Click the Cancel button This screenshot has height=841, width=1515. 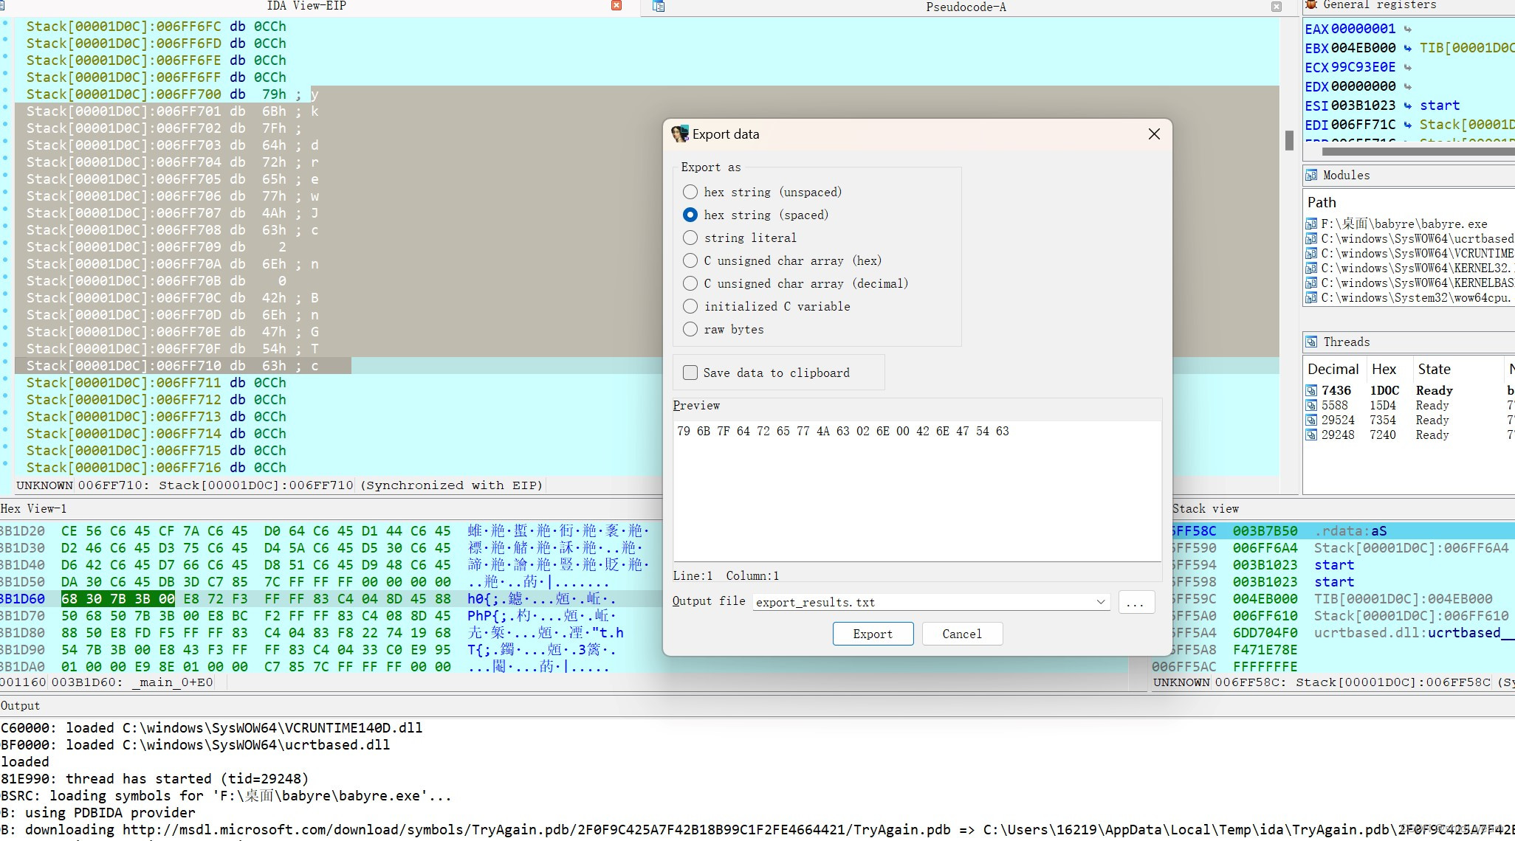(962, 634)
